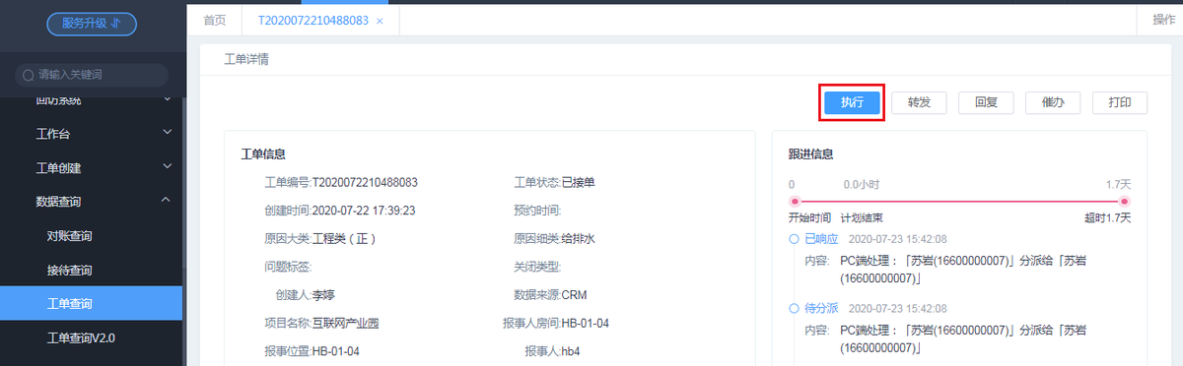Click the 报事人 value hb4

click(572, 351)
